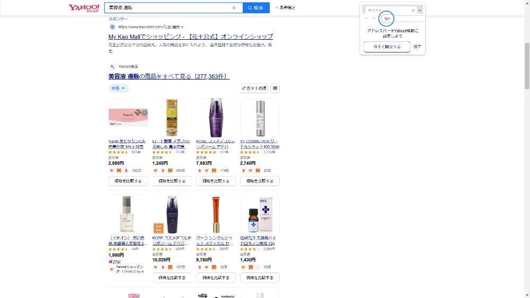
Task: Click the Amazon store icon under 1,430円
Action: coord(258,267)
